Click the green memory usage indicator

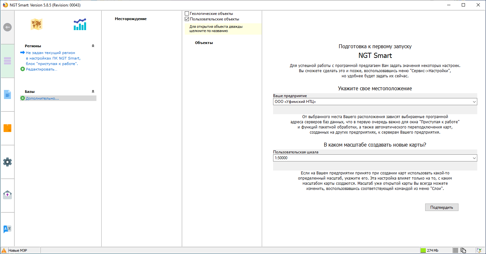423,250
